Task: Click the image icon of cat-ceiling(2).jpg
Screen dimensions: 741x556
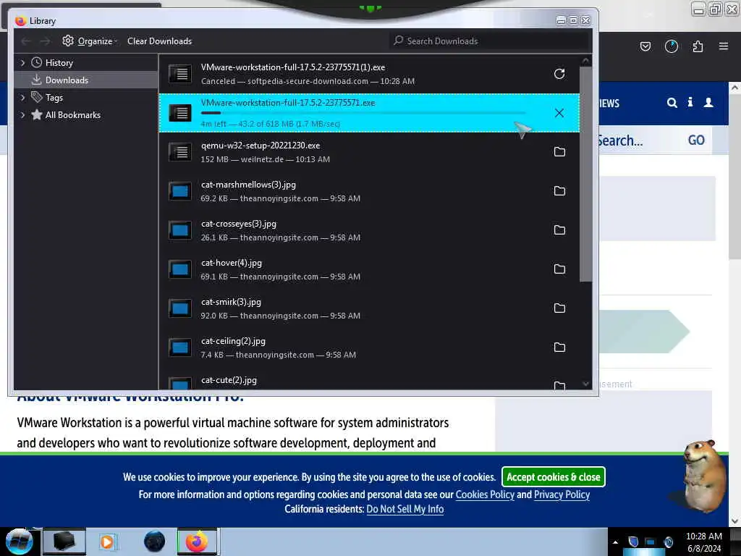Action: coord(180,347)
